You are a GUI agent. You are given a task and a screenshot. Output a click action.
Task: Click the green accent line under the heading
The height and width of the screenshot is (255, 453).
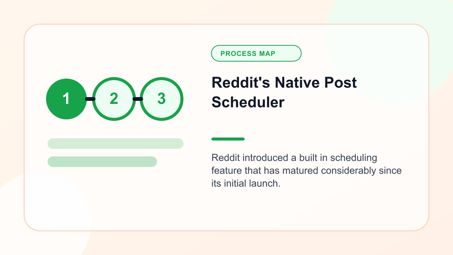point(228,139)
